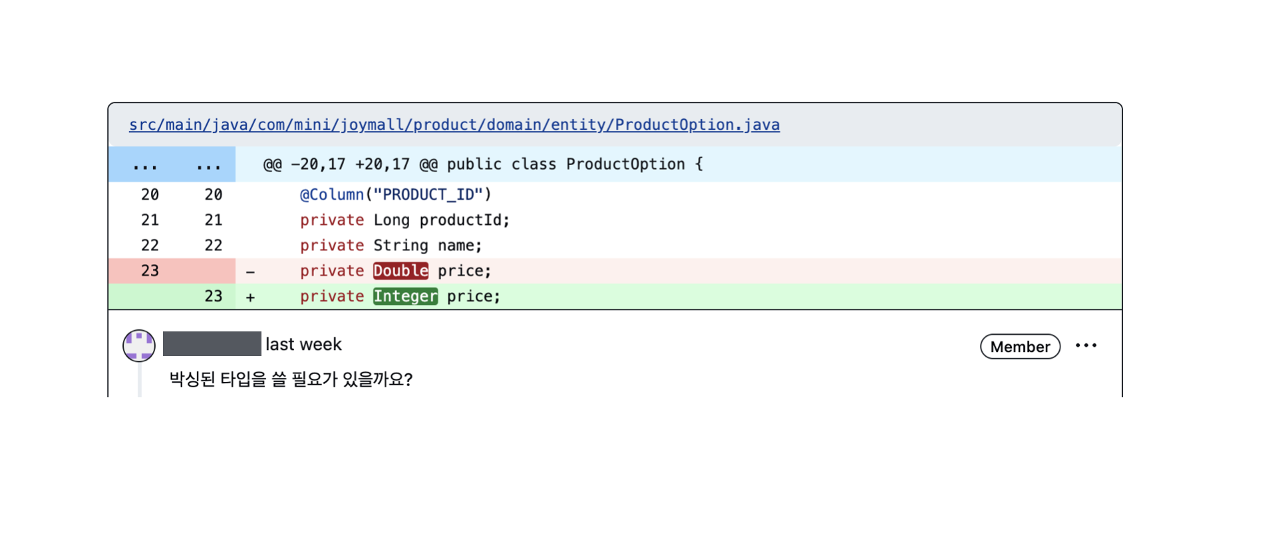Select the removed line 'private Double price;'
This screenshot has width=1288, height=555.
pyautogui.click(x=395, y=271)
